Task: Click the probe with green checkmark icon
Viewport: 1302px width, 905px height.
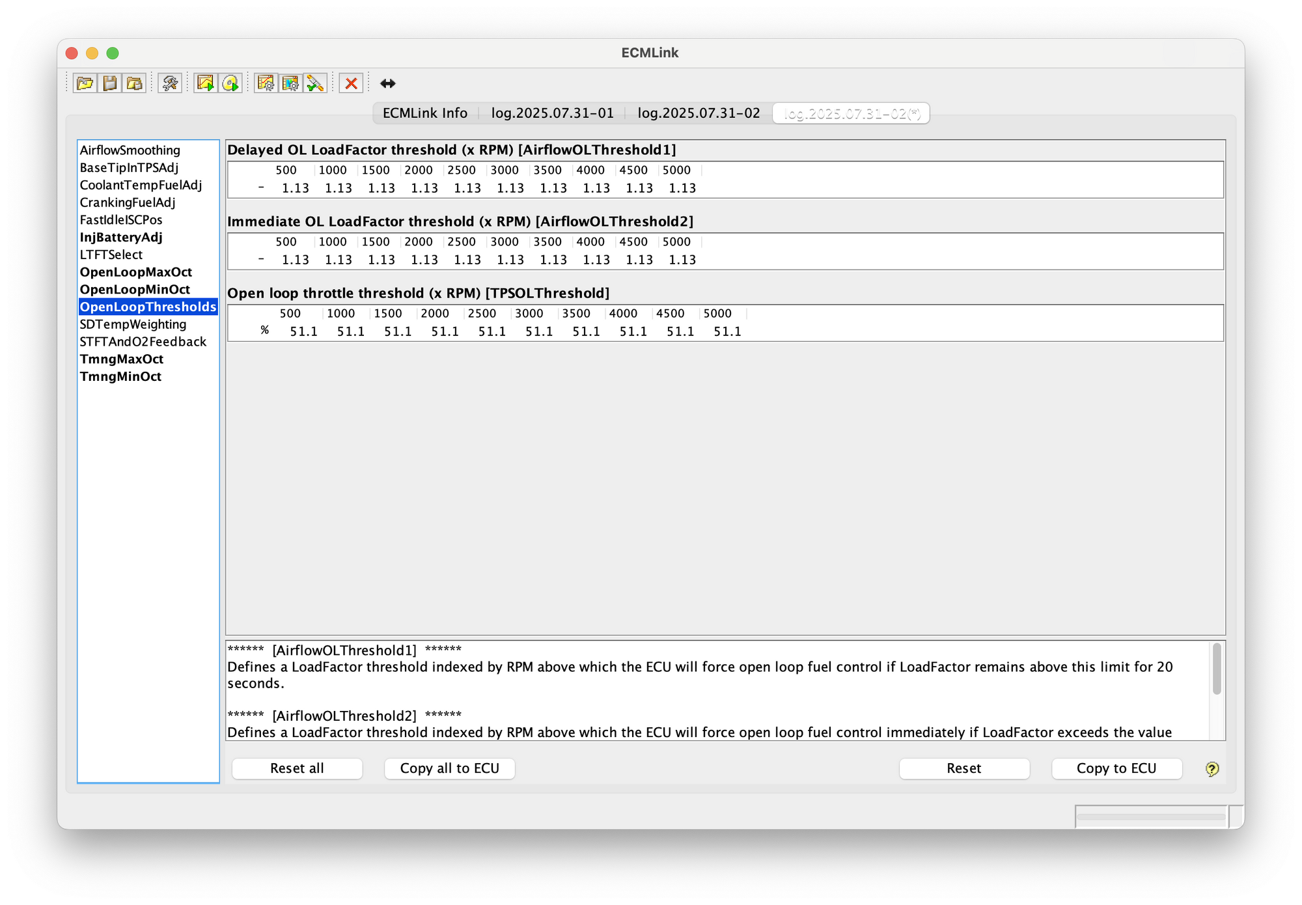Action: point(315,83)
